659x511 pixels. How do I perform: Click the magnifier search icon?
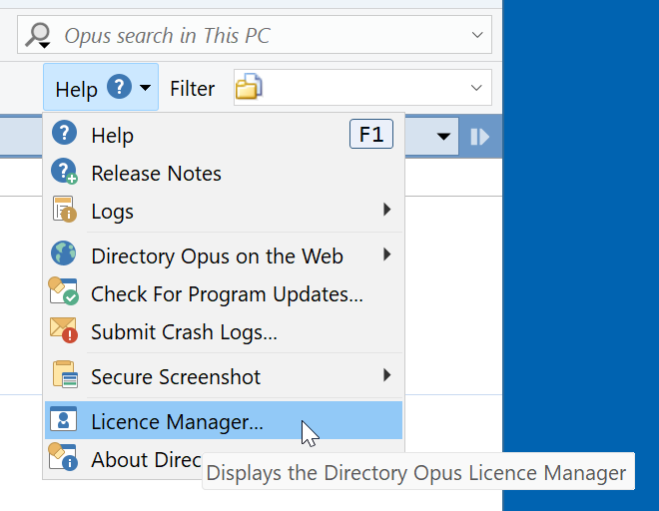coord(38,35)
